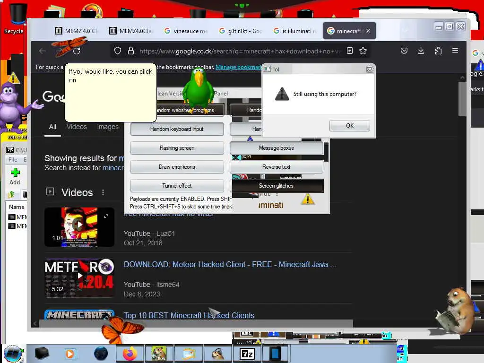The width and height of the screenshot is (484, 363).
Task: Open Top 10 BEST Minecraft Hacked Clients link
Action: 189,315
